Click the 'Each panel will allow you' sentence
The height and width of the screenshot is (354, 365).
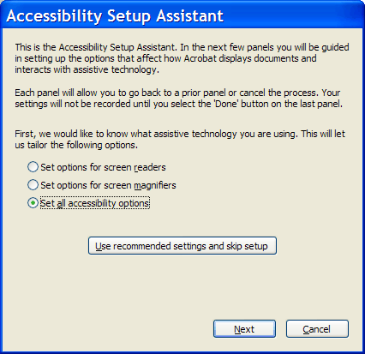click(x=166, y=93)
